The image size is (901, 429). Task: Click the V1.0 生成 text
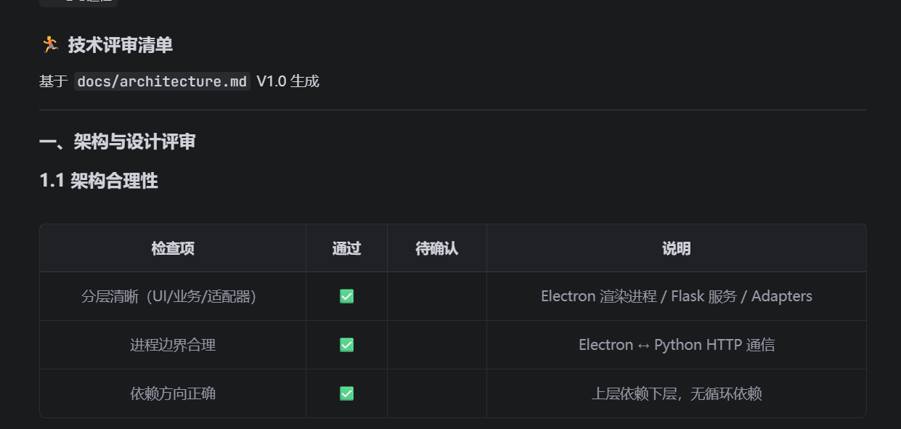tap(288, 81)
